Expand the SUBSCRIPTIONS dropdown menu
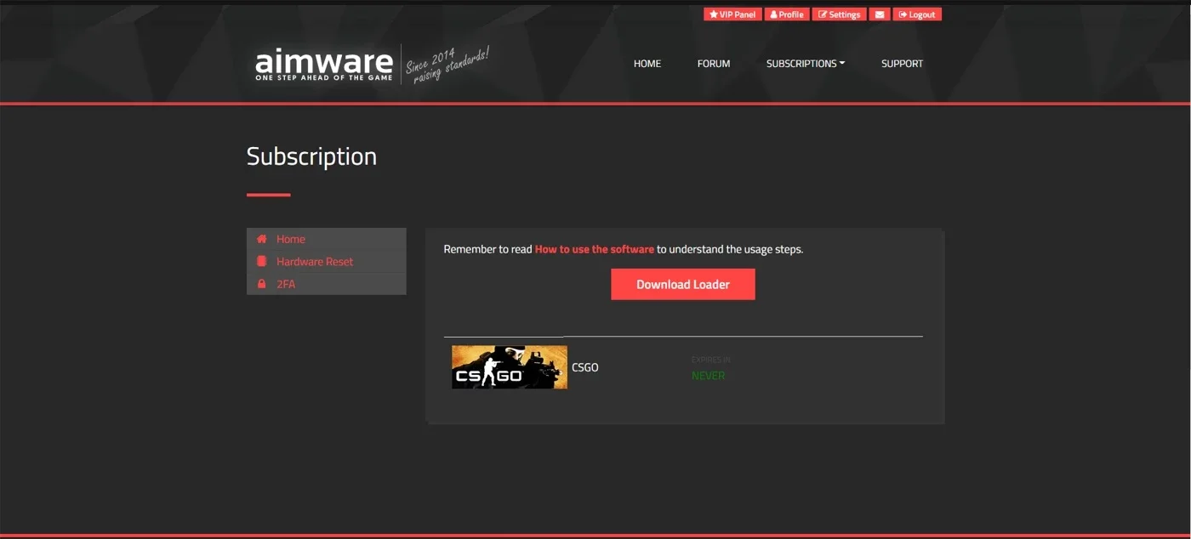Screen dimensions: 1191x539 806,64
